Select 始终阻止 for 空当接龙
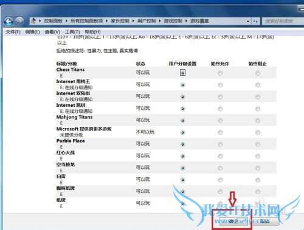The height and width of the screenshot is (230, 304). 258,168
